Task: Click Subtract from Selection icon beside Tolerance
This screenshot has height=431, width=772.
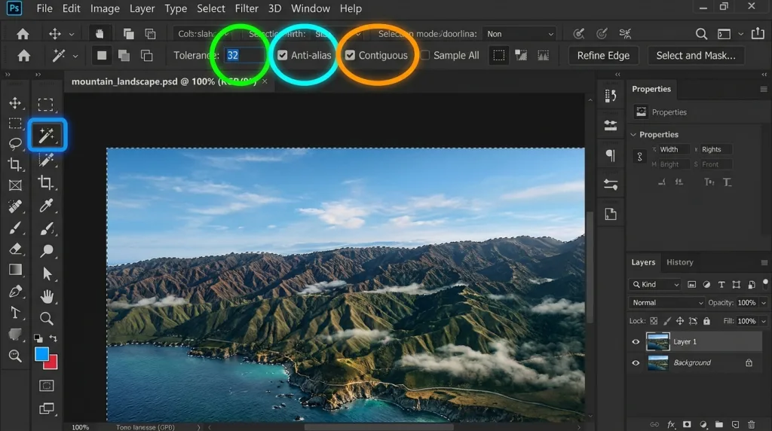Action: tap(146, 56)
